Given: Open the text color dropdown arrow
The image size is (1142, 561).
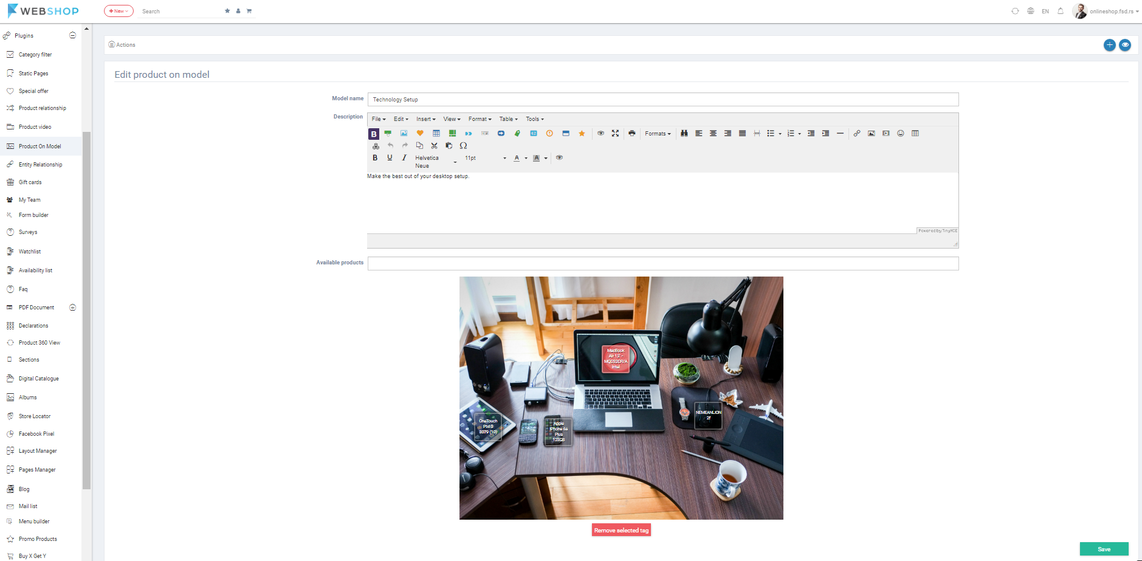Looking at the screenshot, I should tap(526, 158).
